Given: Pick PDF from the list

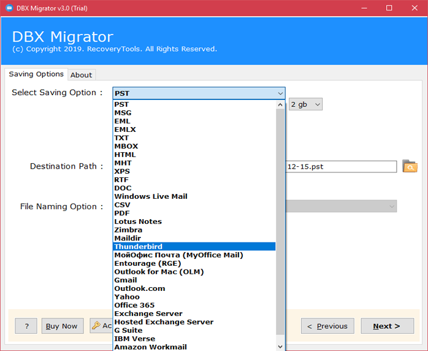Looking at the screenshot, I should 194,214.
